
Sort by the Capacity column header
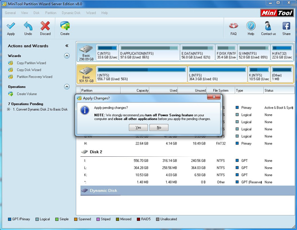pyautogui.click(x=135, y=91)
